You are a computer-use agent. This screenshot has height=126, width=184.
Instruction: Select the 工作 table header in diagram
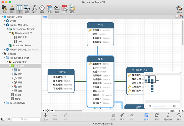(100, 25)
